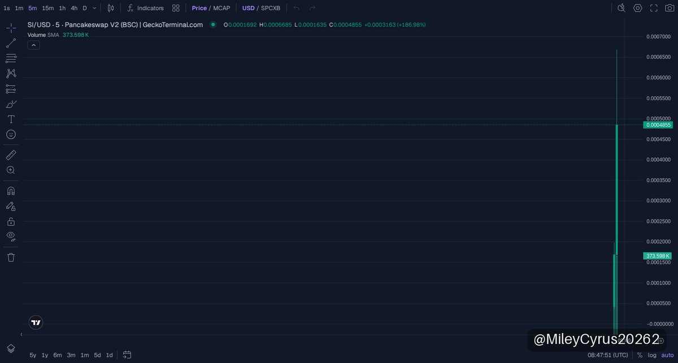Select the text annotation tool
This screenshot has width=678, height=363.
[x=11, y=119]
